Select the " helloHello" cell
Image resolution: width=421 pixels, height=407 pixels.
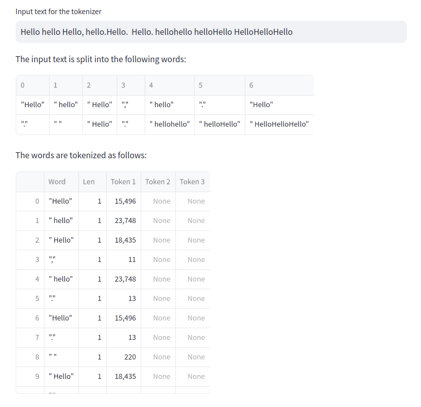coord(220,124)
